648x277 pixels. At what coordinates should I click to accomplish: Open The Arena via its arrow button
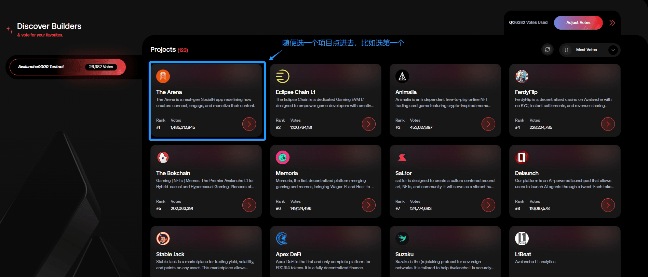249,124
